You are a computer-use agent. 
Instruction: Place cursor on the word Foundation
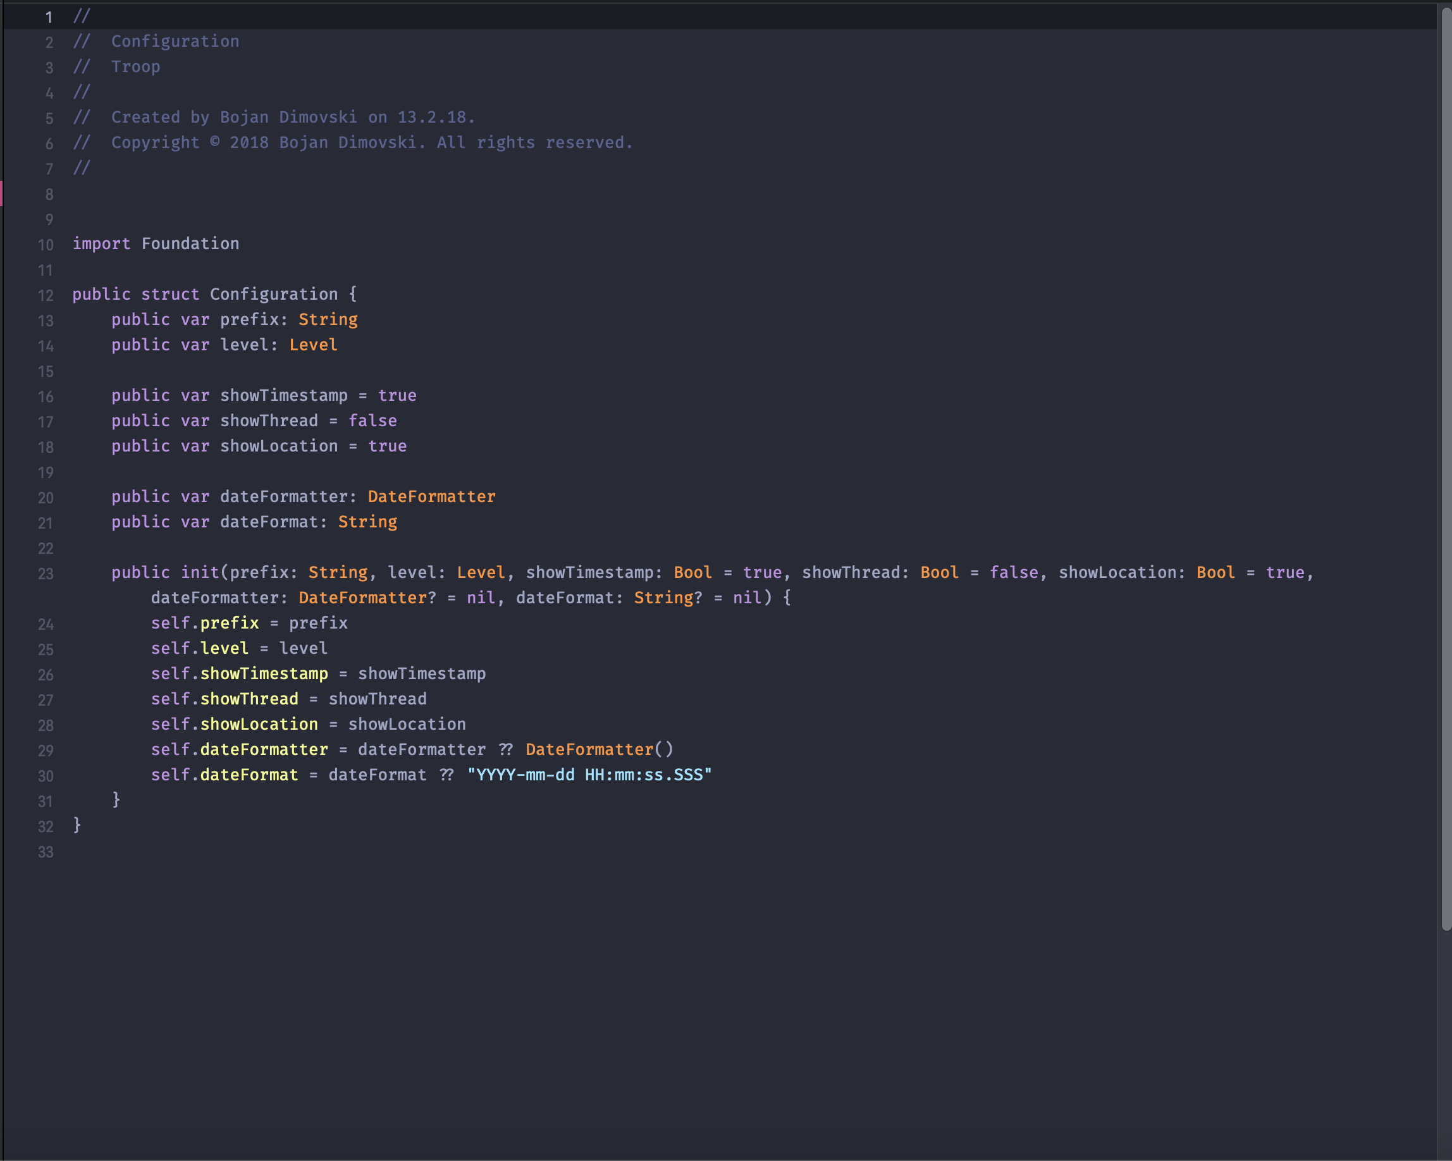click(190, 244)
